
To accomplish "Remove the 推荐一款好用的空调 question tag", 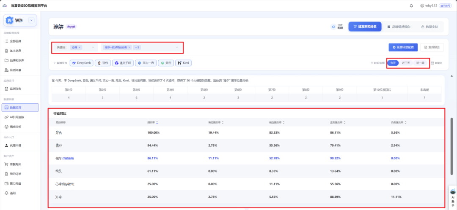I will (x=129, y=47).
